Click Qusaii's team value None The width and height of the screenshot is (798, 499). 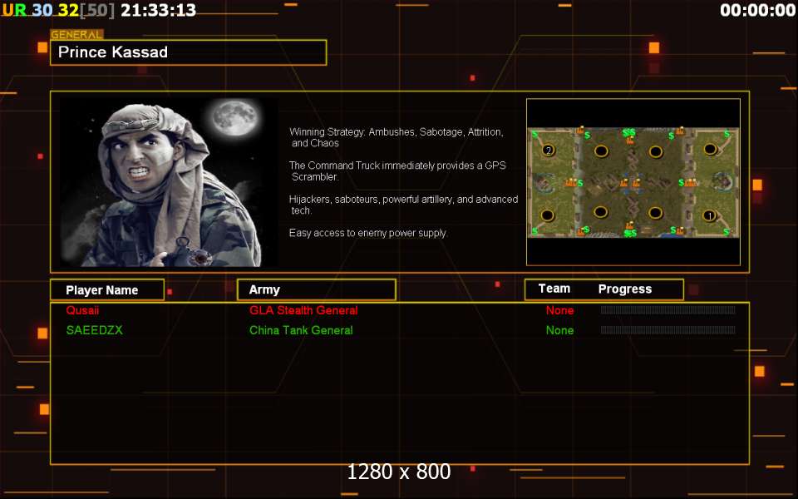click(x=559, y=310)
